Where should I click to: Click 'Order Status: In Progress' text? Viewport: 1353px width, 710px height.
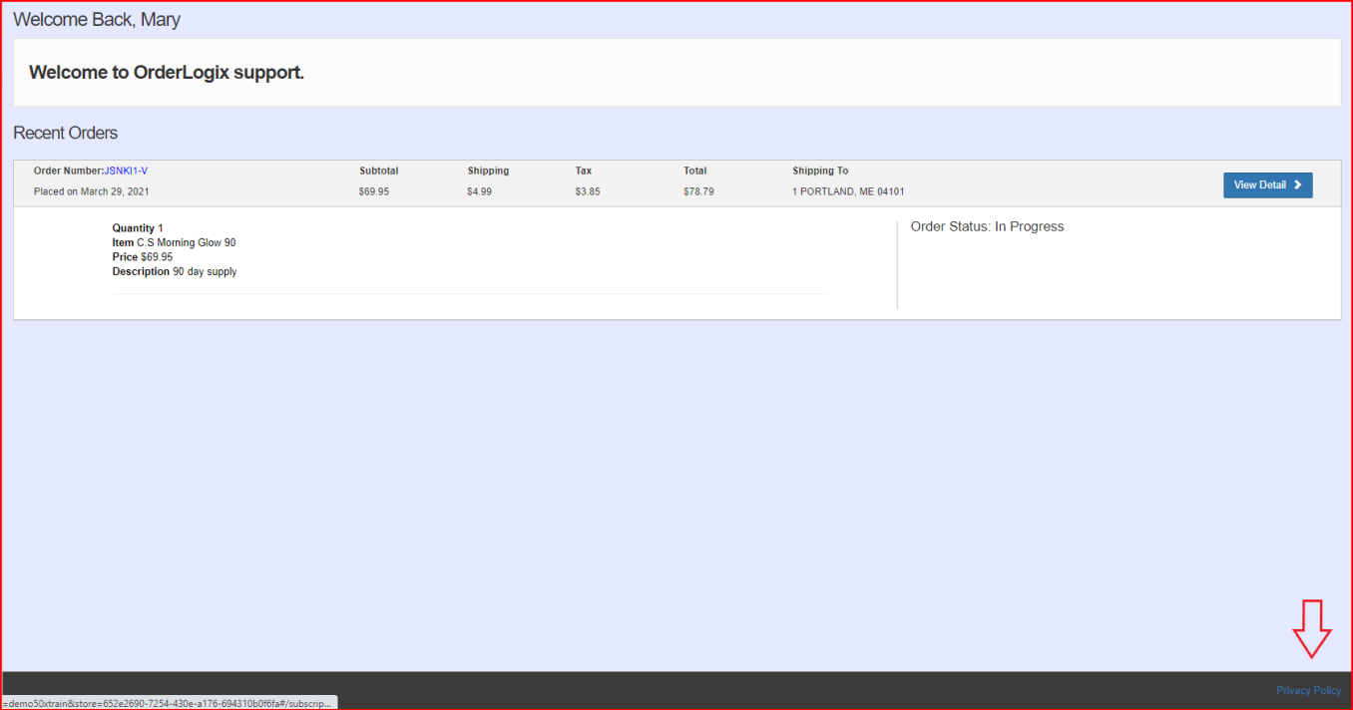[988, 226]
